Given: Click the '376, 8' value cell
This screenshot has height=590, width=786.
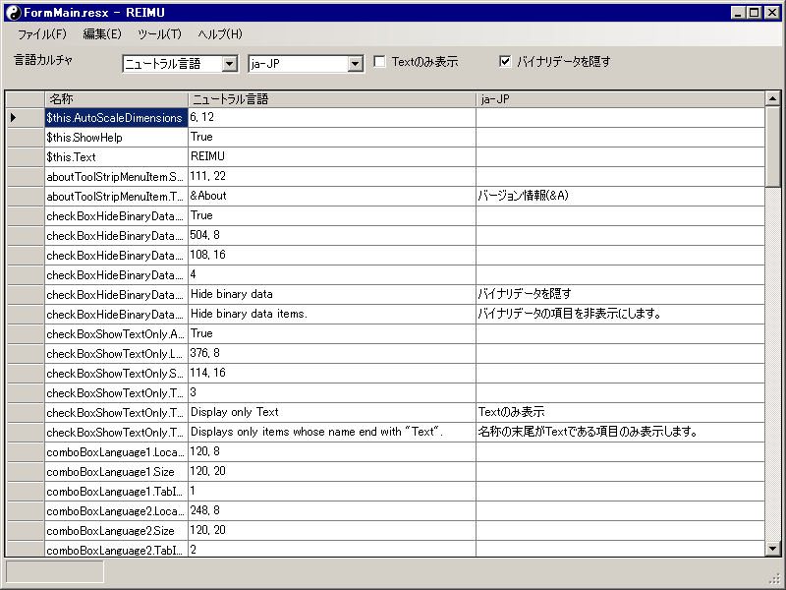Looking at the screenshot, I should pos(332,354).
